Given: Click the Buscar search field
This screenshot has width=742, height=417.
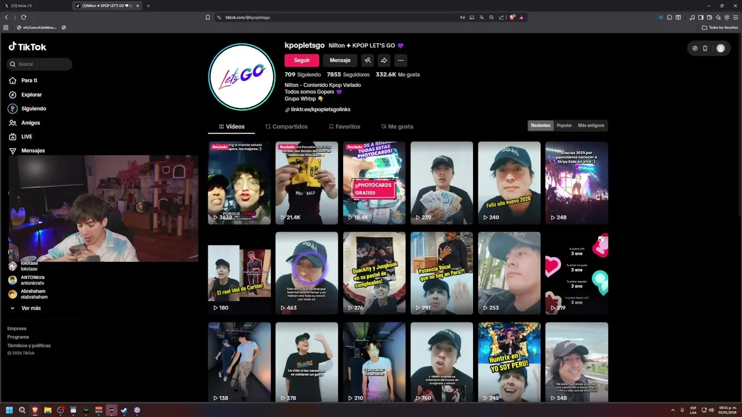Looking at the screenshot, I should coord(40,64).
